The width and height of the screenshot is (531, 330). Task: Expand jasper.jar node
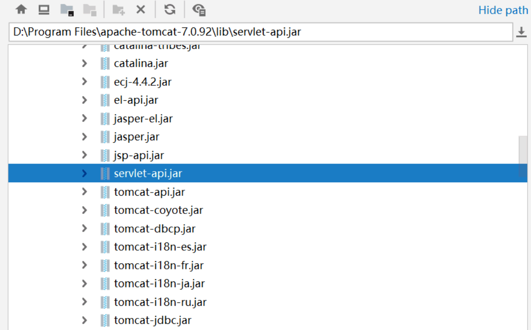[x=84, y=137]
